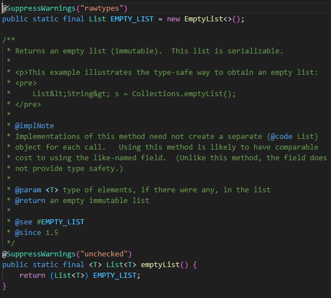Click the opening <pre> tag
The width and height of the screenshot is (331, 298).
click(26, 83)
